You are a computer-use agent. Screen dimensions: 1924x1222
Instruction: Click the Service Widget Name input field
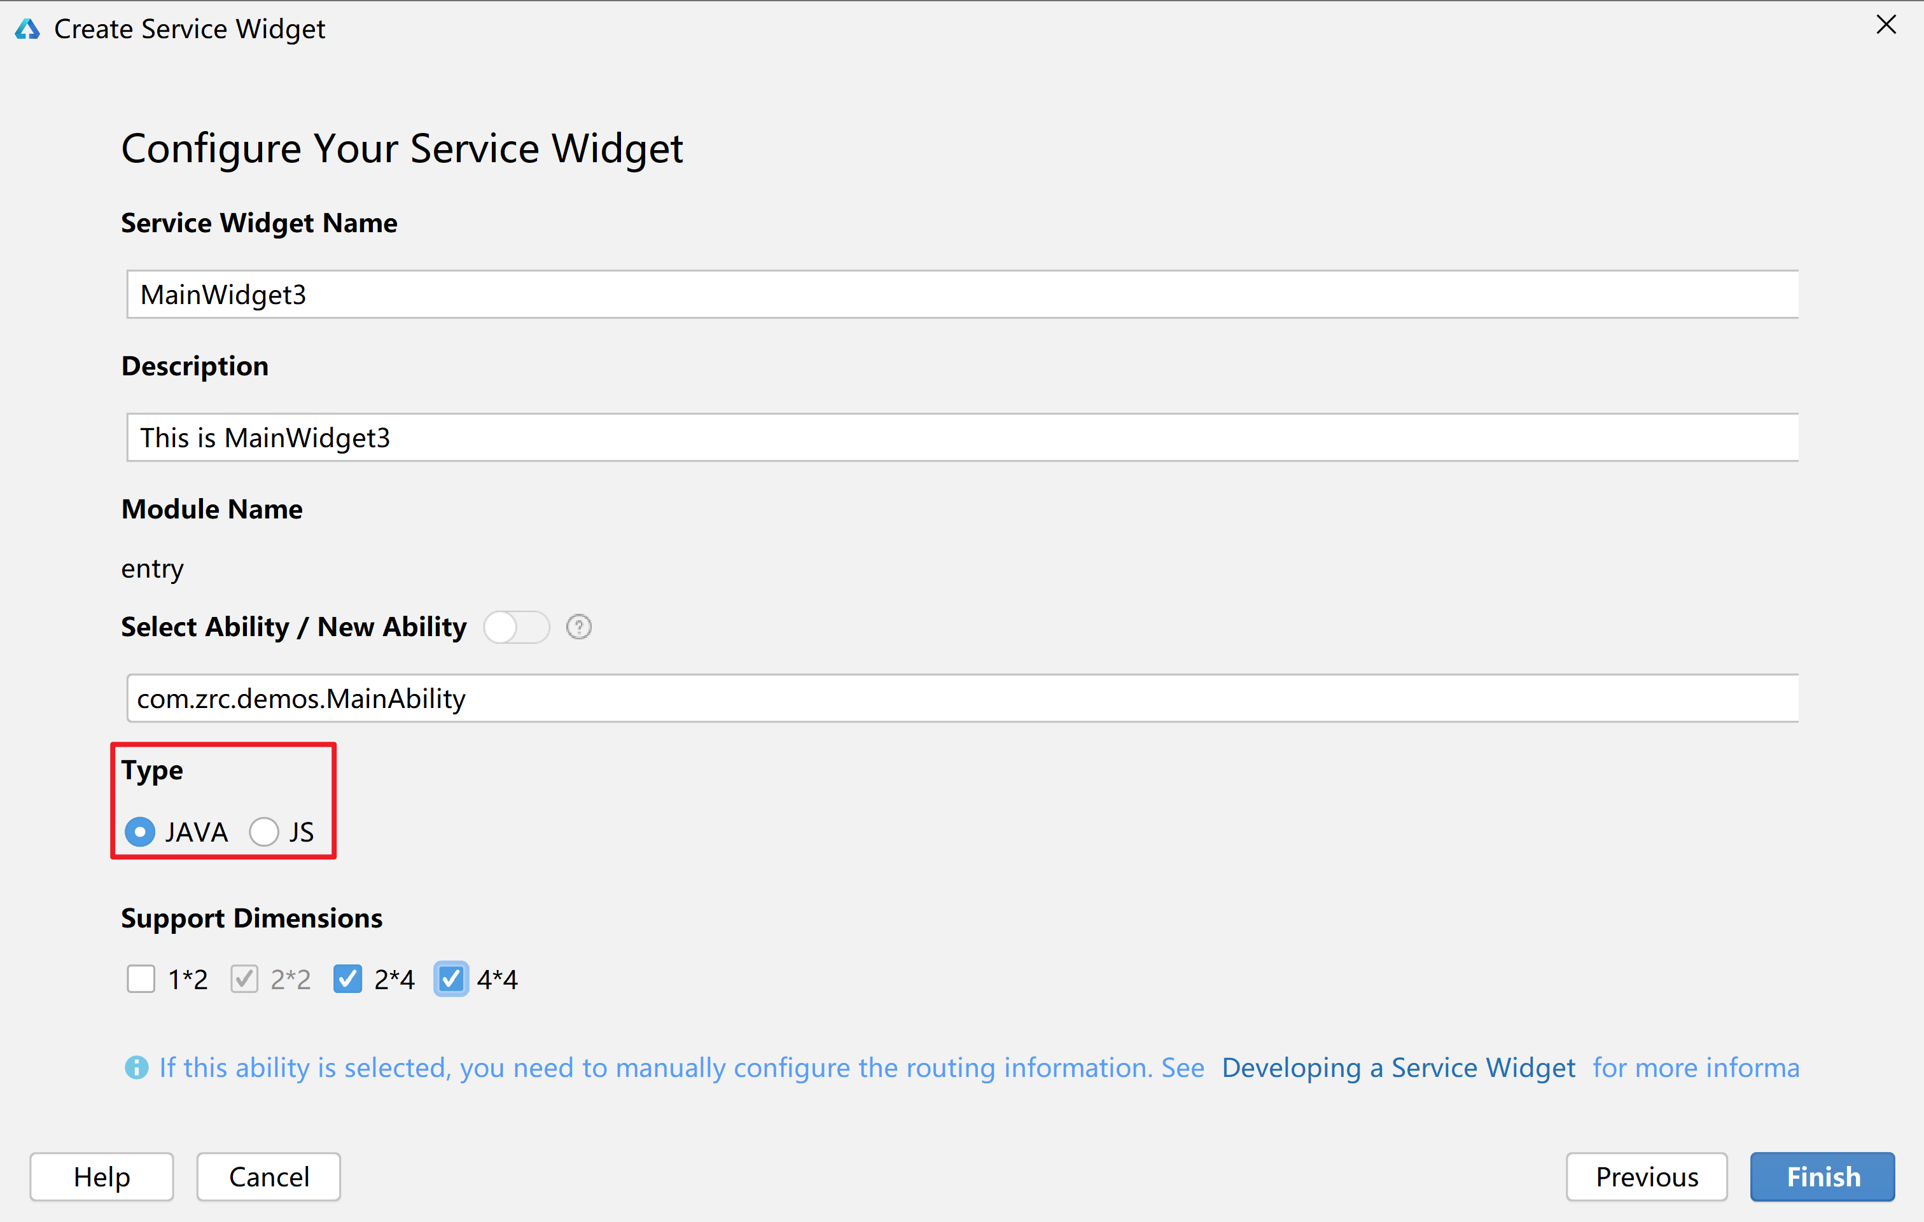[963, 295]
